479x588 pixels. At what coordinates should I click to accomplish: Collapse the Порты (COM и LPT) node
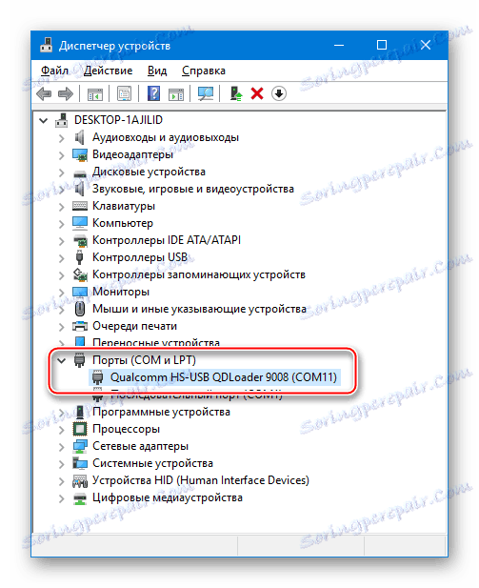[x=61, y=361]
